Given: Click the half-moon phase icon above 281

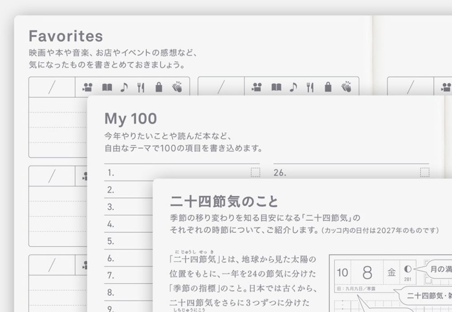Looking at the screenshot, I should (408, 269).
